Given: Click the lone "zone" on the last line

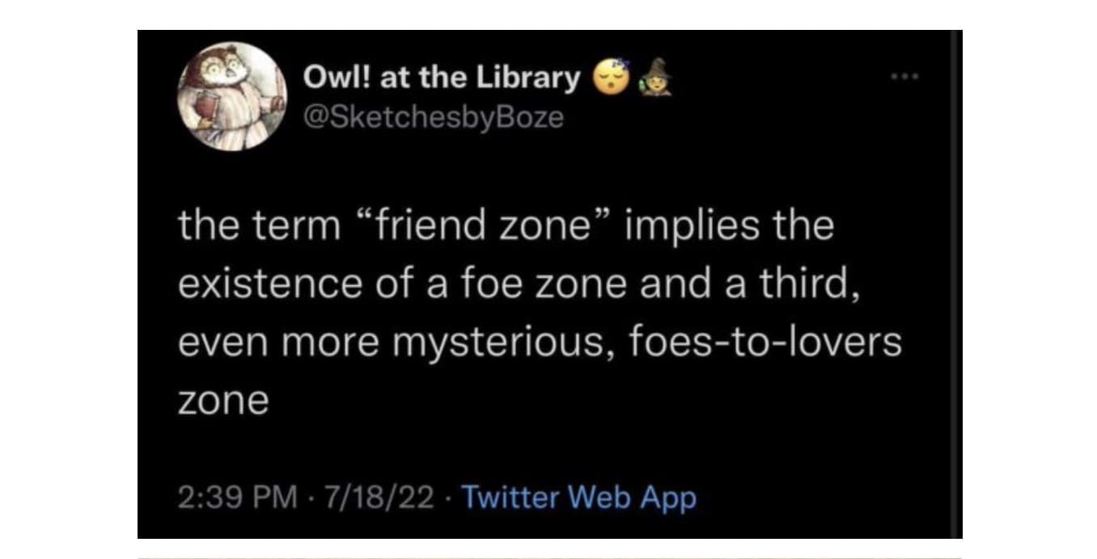Looking at the screenshot, I should pos(222,401).
